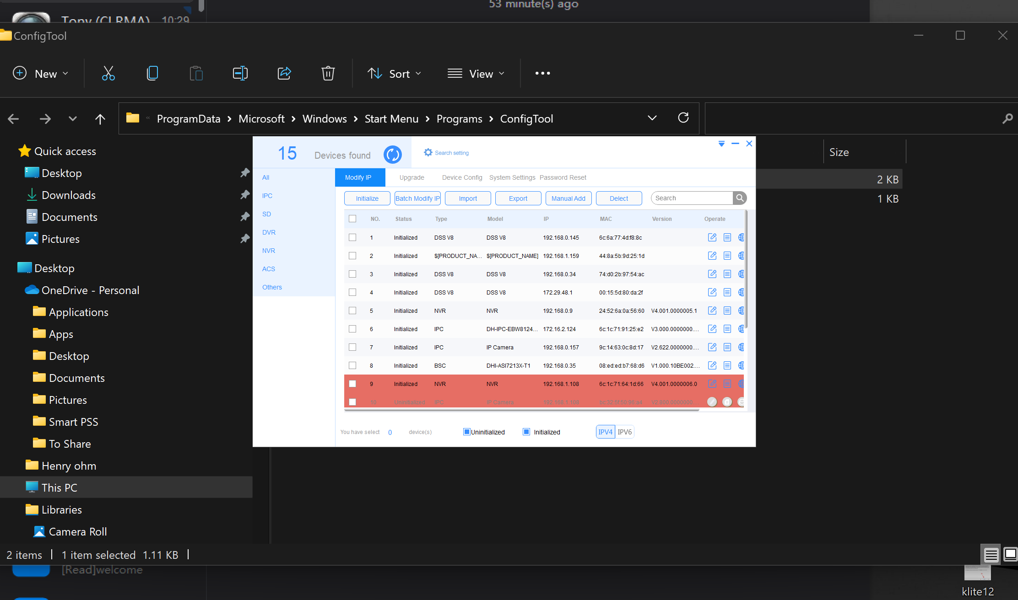Select the IPC category in the sidebar
This screenshot has width=1018, height=600.
tap(267, 196)
